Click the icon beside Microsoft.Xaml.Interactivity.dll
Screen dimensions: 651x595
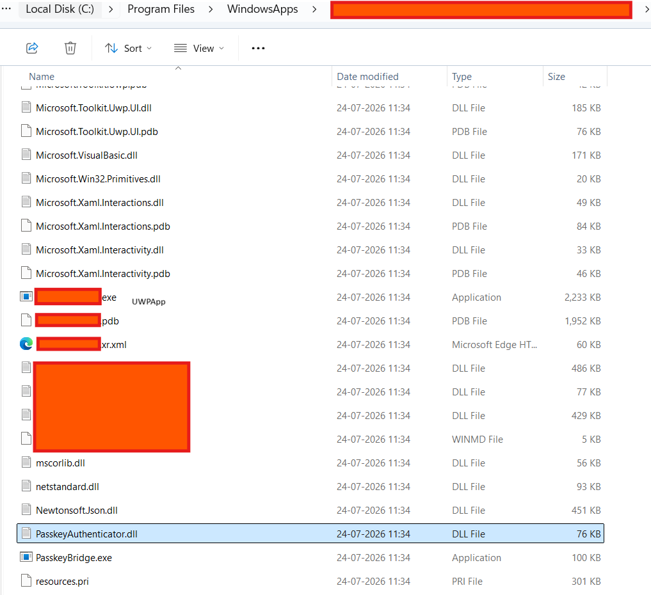click(x=26, y=249)
